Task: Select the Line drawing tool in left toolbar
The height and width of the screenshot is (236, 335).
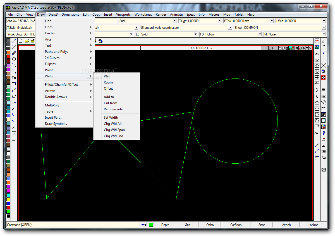Action: click(x=14, y=41)
